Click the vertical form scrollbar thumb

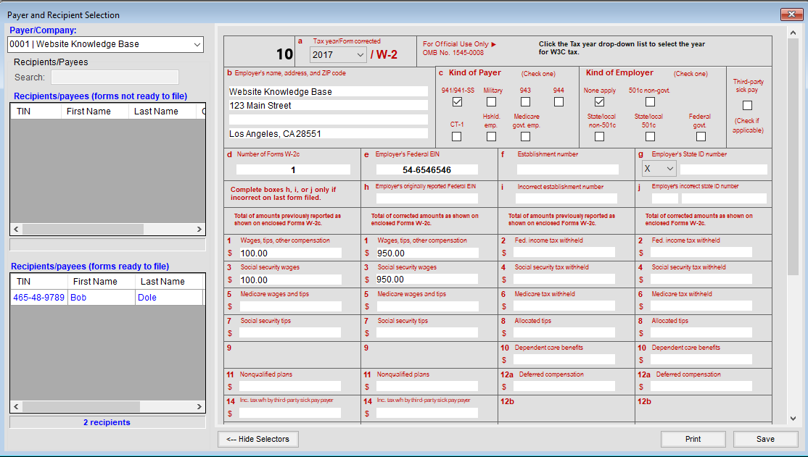793,157
